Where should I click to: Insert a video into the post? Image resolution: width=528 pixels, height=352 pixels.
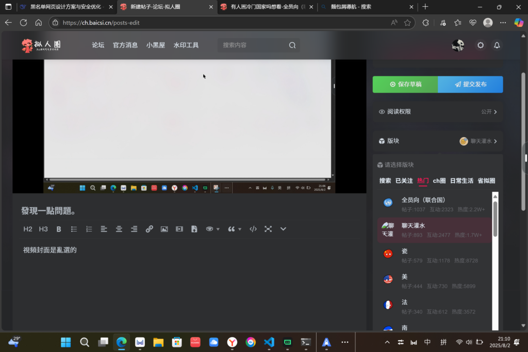(x=179, y=229)
